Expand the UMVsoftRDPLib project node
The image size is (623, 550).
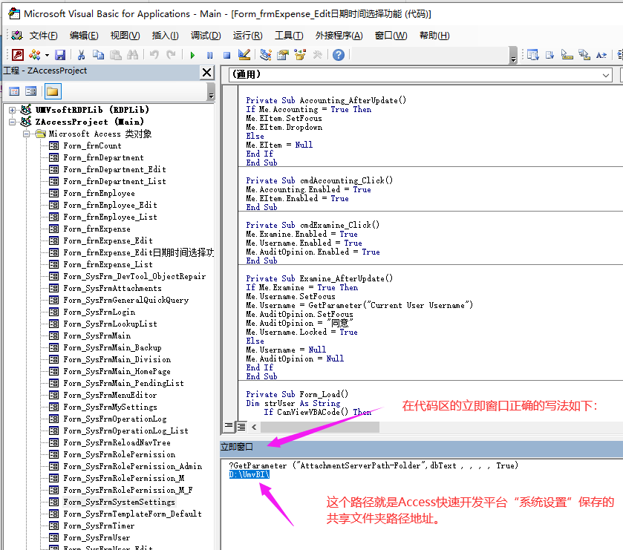[x=13, y=110]
